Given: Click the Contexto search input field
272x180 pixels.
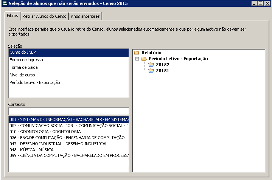Looking at the screenshot, I should coord(68,111).
